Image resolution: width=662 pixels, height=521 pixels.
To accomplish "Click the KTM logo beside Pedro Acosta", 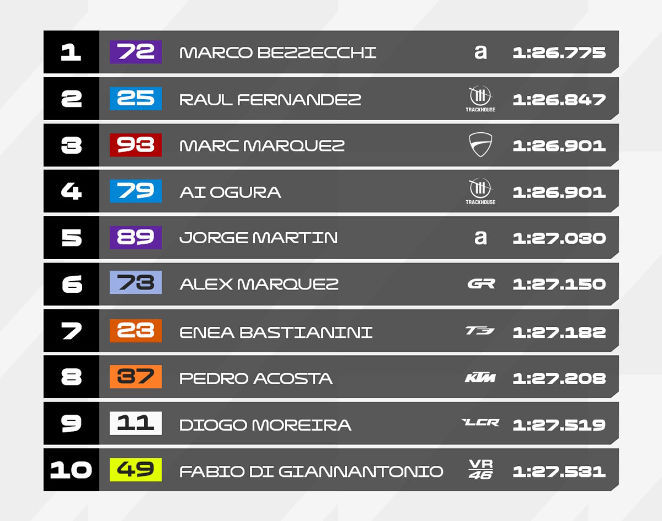I will coord(481,378).
